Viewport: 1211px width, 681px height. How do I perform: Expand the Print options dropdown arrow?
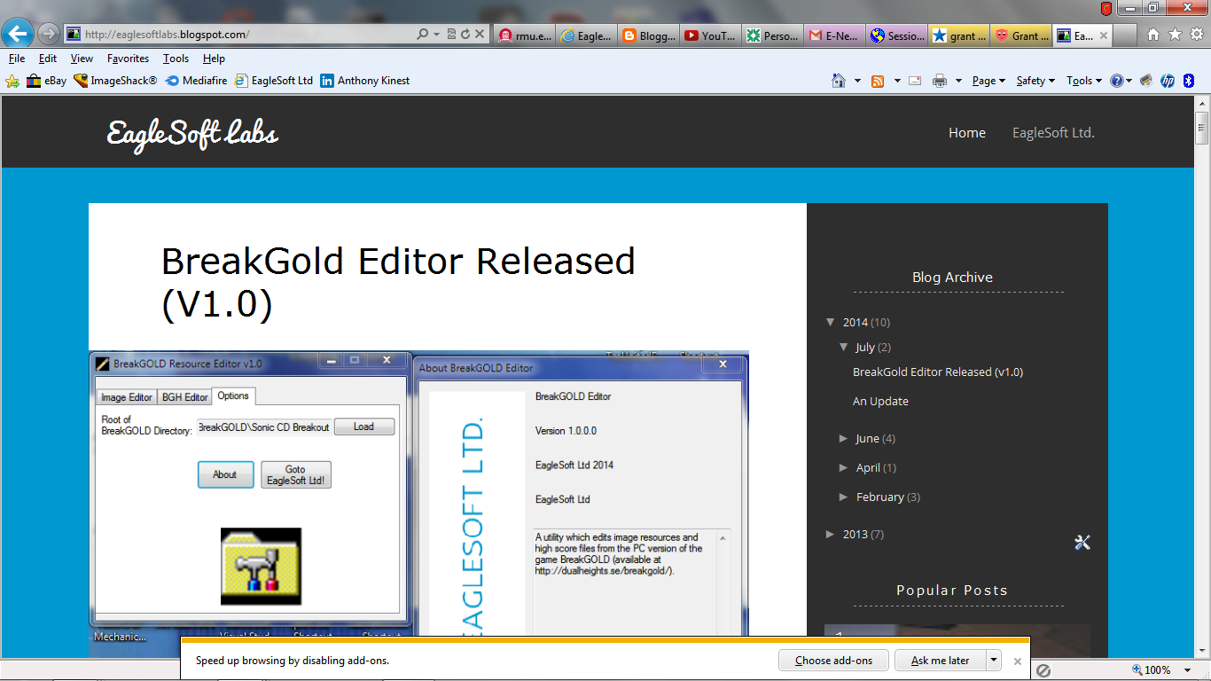958,81
